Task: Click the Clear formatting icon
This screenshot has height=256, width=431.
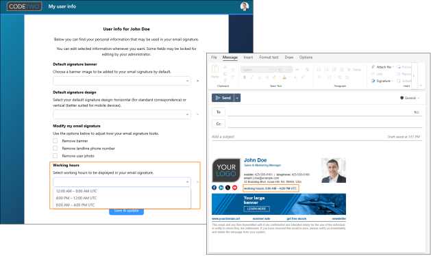Action: click(307, 70)
